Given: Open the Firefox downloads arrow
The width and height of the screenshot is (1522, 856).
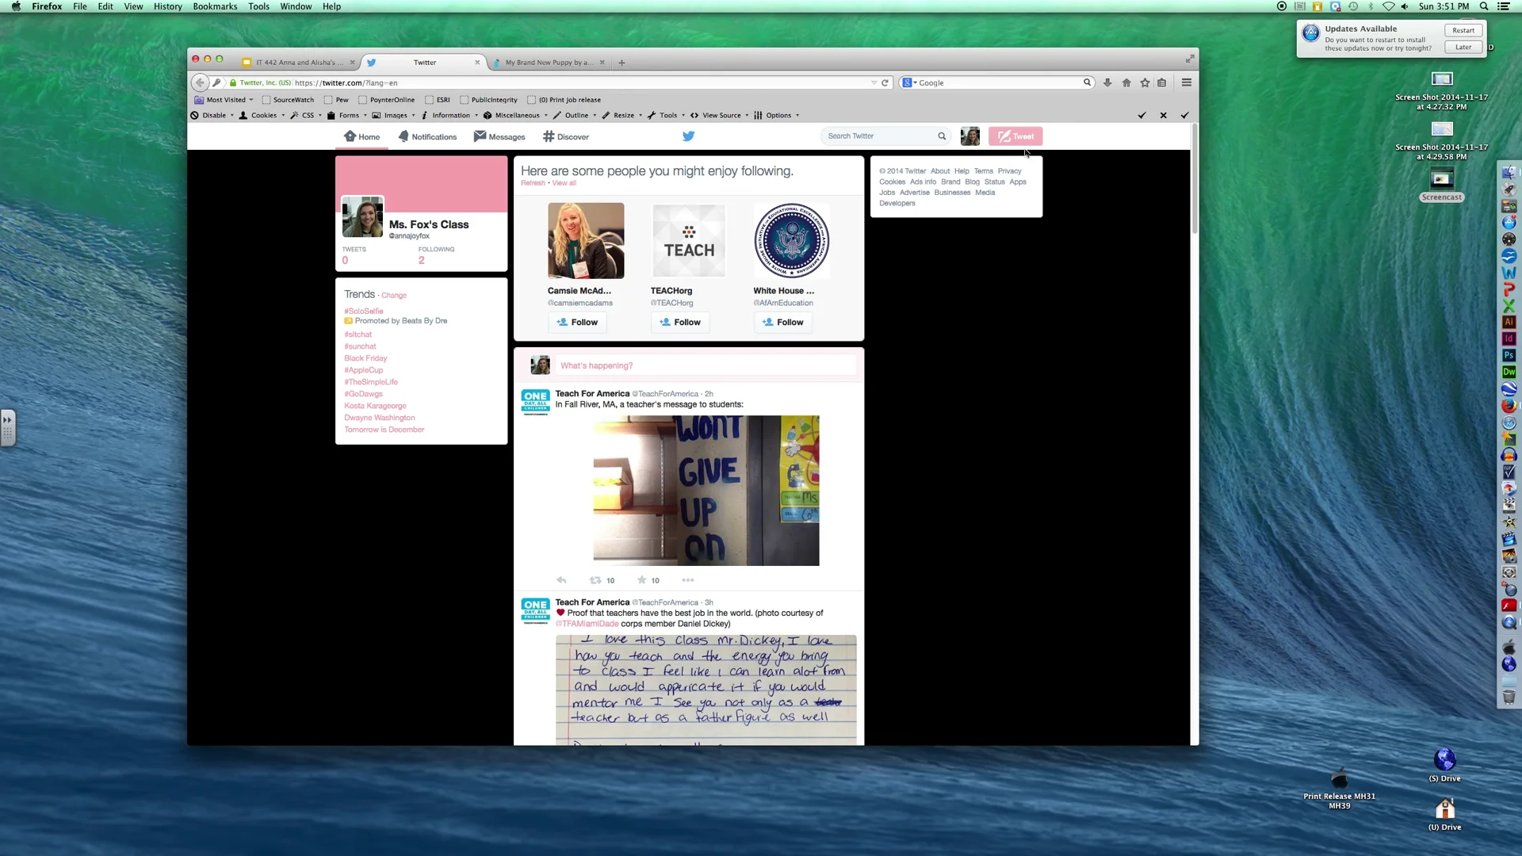Looking at the screenshot, I should pos(1107,82).
